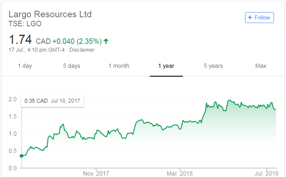
Task: Click the 17 Jul., 4:10 pm timestamp
Action: click(36, 50)
